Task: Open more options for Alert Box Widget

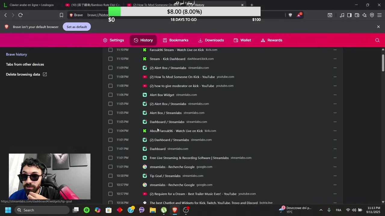Action: tap(335, 95)
